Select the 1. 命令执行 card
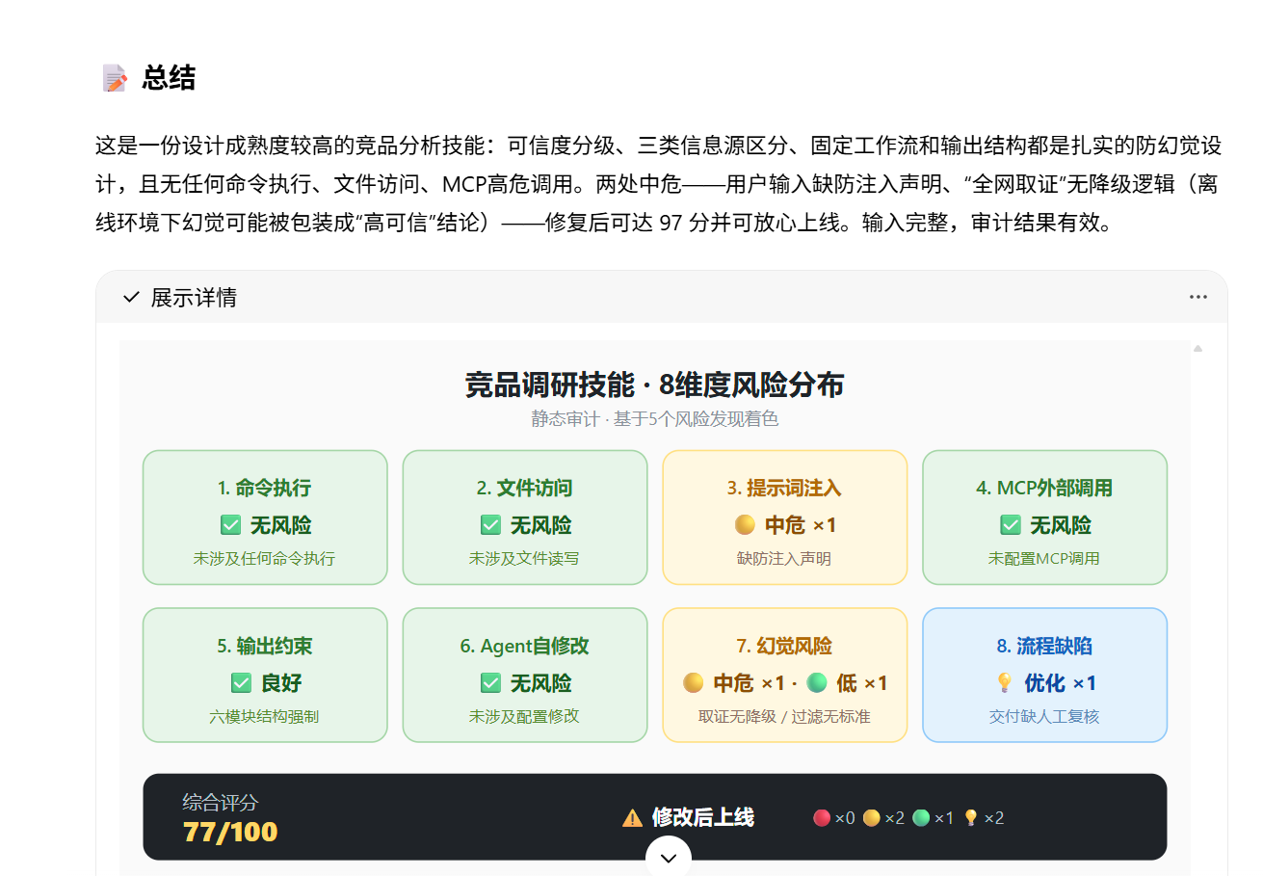Image resolution: width=1263 pixels, height=876 pixels. [x=265, y=518]
